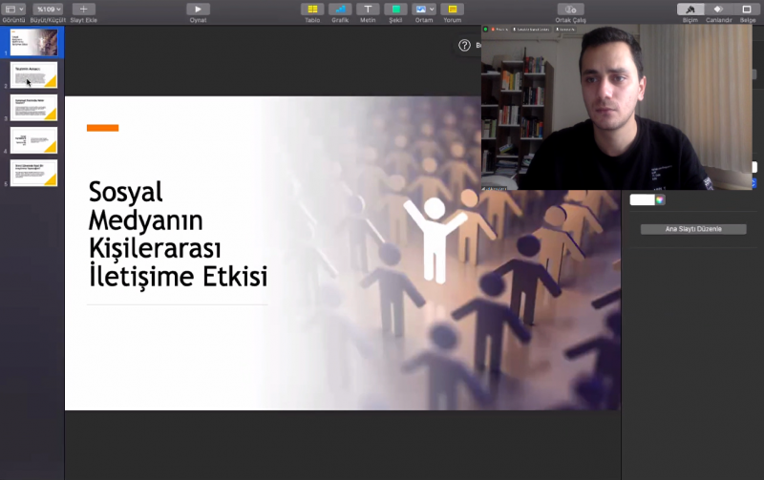Add a text box with Metin

tap(368, 10)
